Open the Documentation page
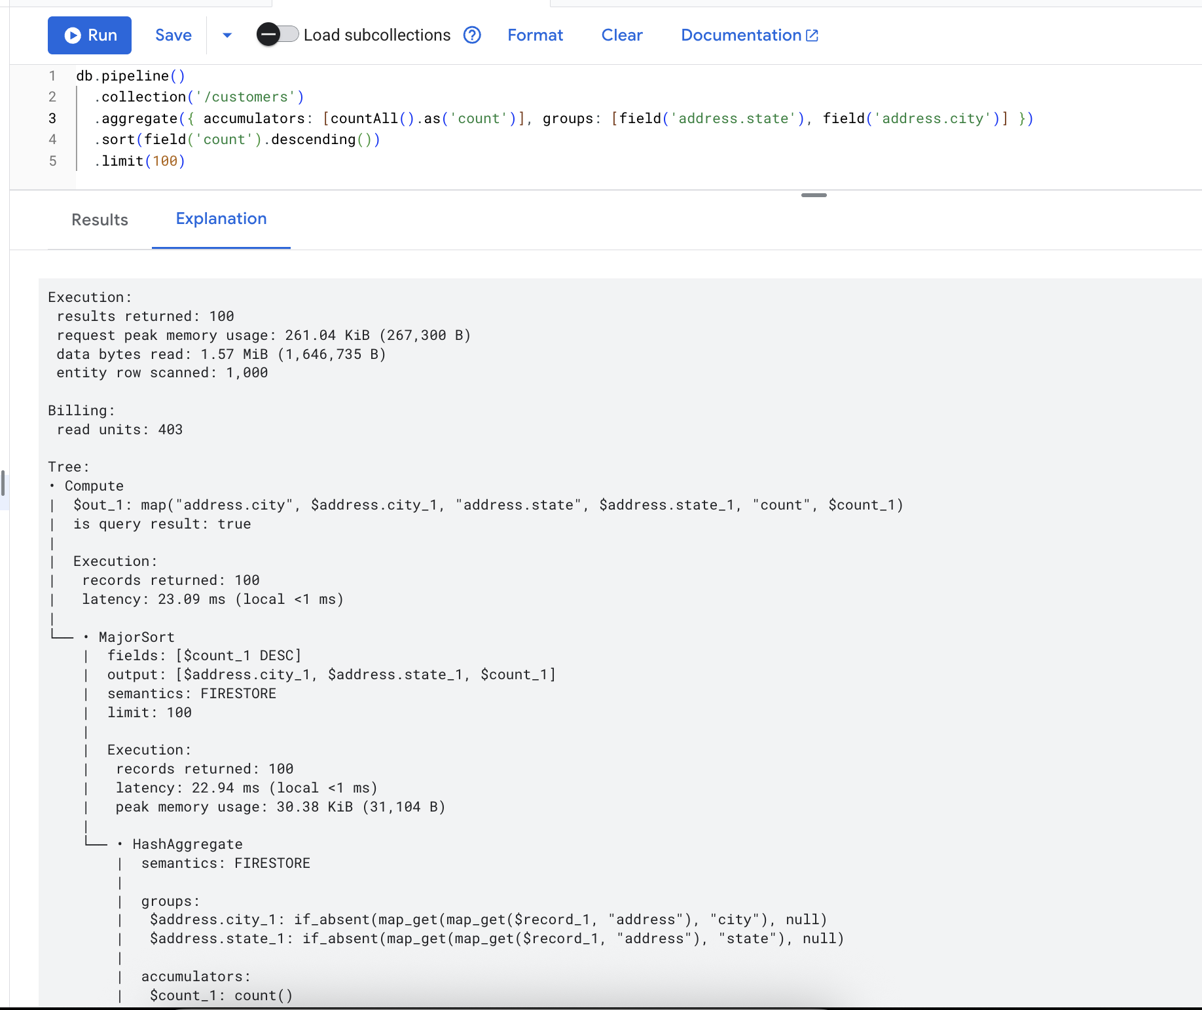This screenshot has height=1010, width=1202. pyautogui.click(x=740, y=35)
